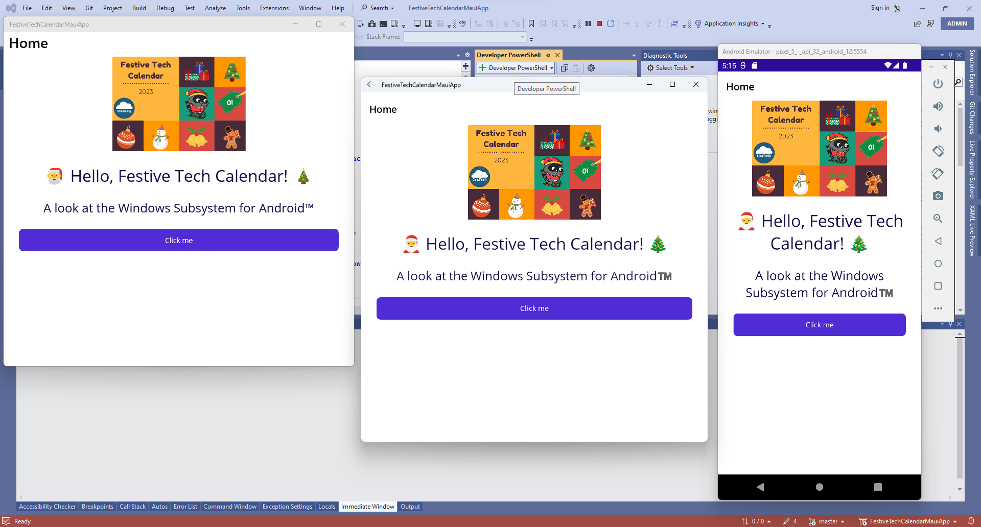Click 'Click me' in the middle app window

tap(534, 308)
